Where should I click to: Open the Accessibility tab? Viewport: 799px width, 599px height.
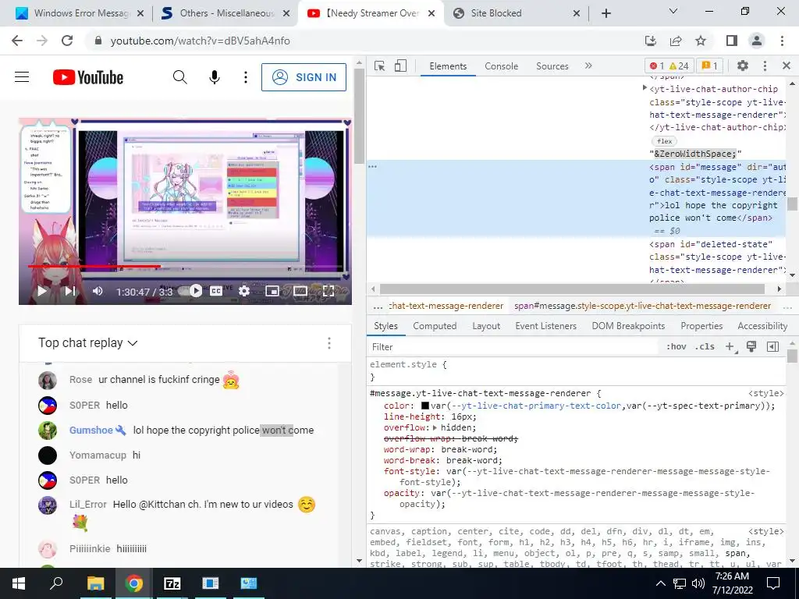click(762, 326)
